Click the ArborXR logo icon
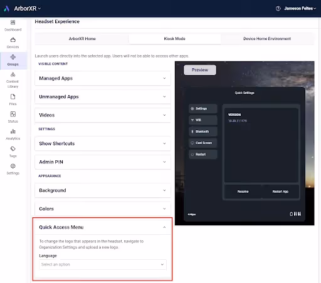The height and width of the screenshot is (283, 321). [x=6, y=9]
